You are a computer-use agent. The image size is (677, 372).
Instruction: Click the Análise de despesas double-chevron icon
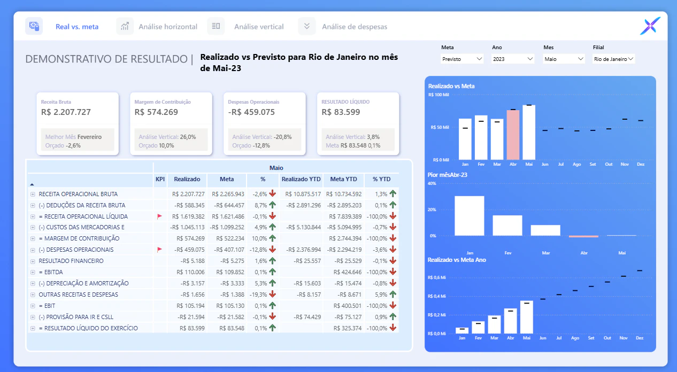click(307, 26)
